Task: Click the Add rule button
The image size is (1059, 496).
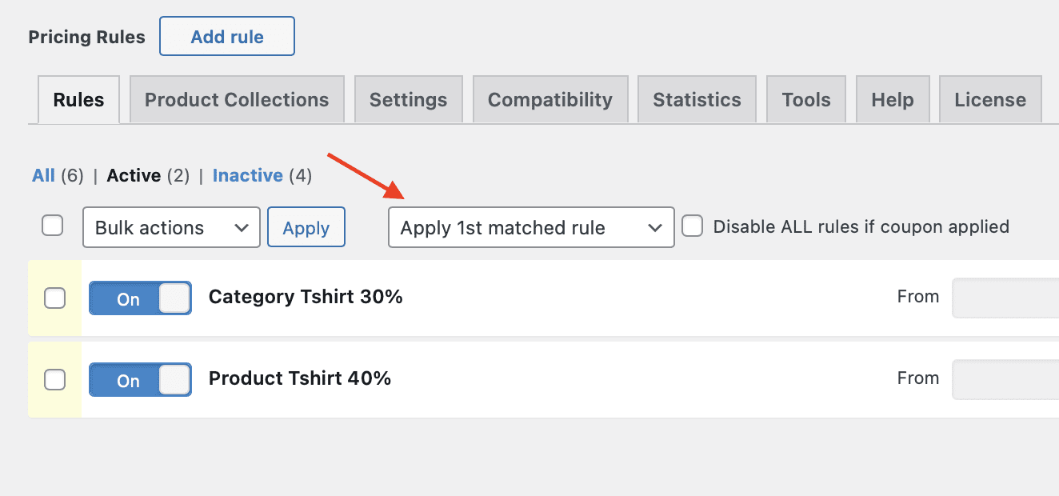Action: tap(226, 35)
